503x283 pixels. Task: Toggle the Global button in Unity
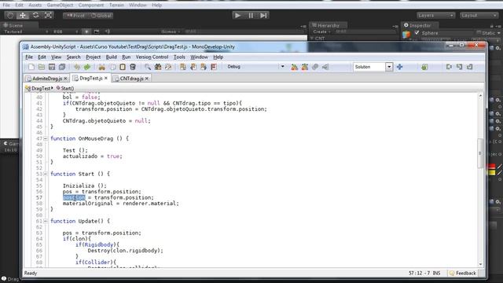101,16
